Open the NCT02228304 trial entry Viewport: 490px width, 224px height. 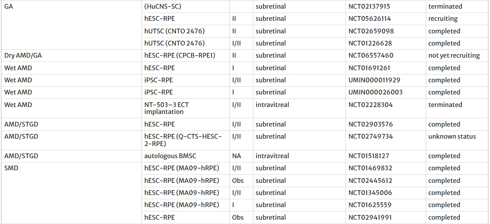point(369,105)
